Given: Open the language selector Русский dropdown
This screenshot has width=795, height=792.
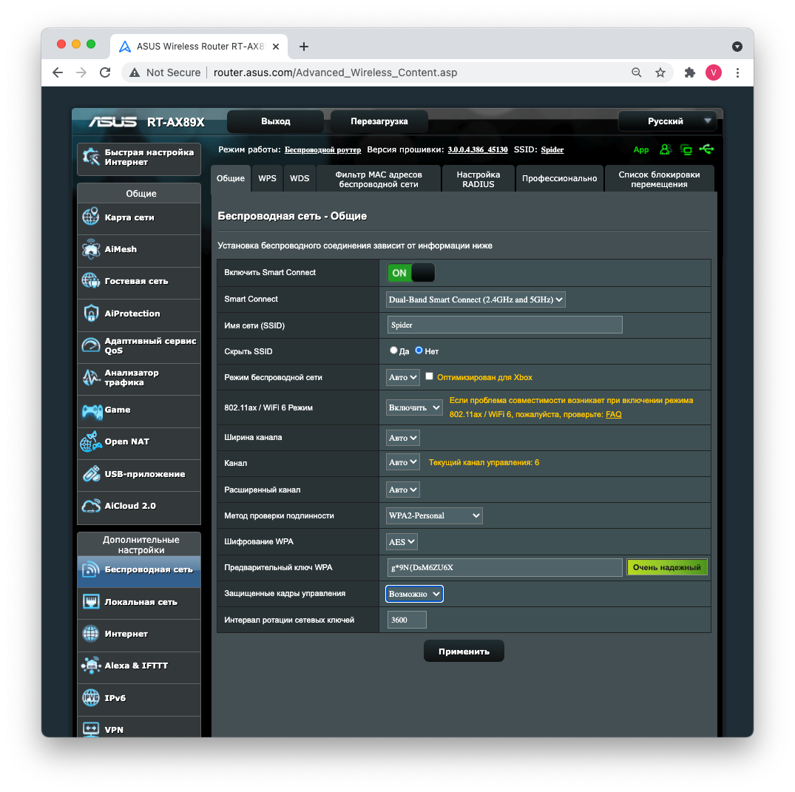Looking at the screenshot, I should click(667, 121).
